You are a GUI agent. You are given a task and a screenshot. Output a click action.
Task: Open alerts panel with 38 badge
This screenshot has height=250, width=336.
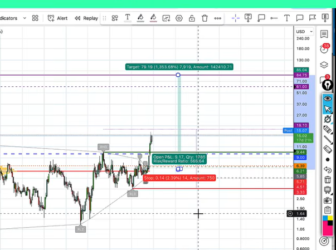(x=324, y=49)
